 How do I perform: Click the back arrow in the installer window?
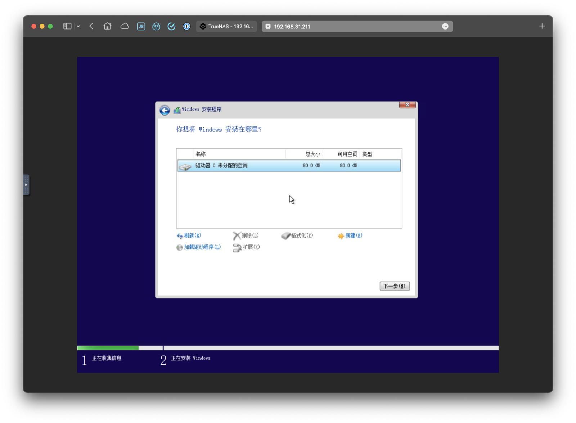coord(164,110)
